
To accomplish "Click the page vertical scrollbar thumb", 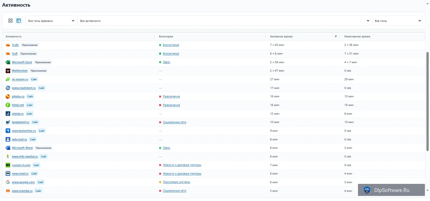I will pyautogui.click(x=428, y=102).
